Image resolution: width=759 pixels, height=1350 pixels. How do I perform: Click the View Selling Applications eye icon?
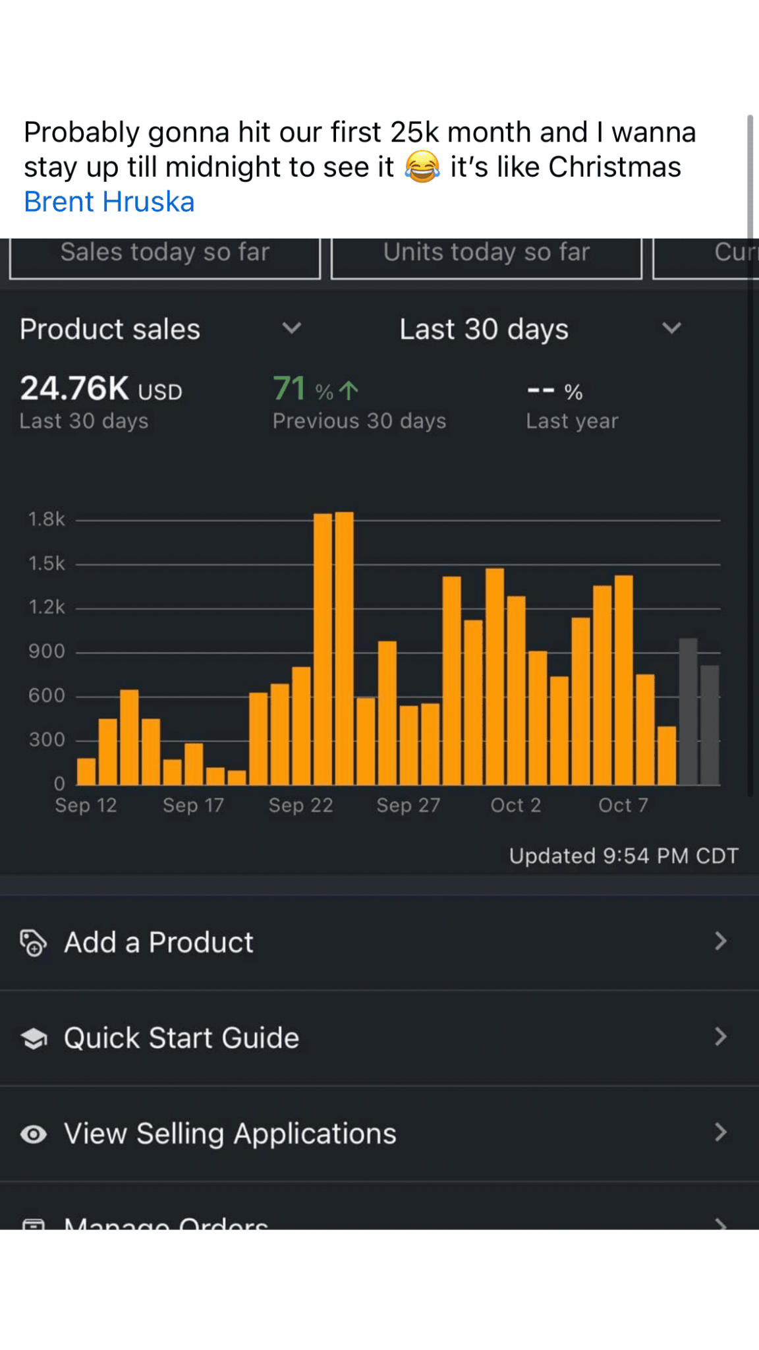[34, 1134]
